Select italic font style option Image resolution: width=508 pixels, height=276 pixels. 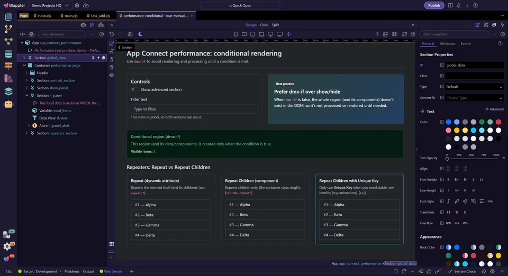click(448, 201)
